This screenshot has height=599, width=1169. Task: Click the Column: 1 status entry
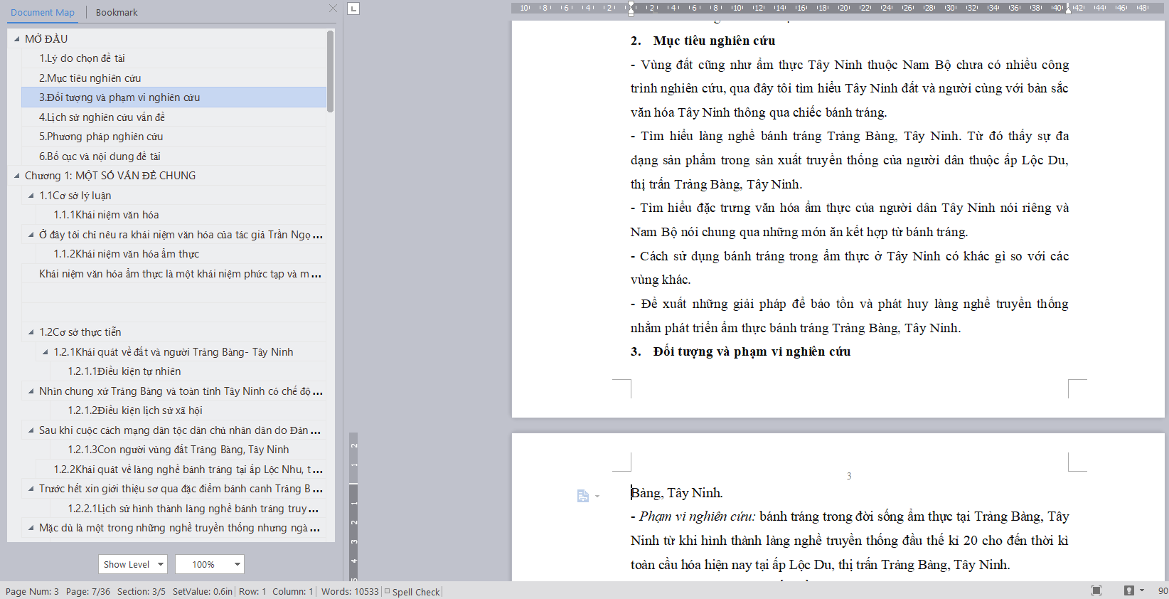293,592
